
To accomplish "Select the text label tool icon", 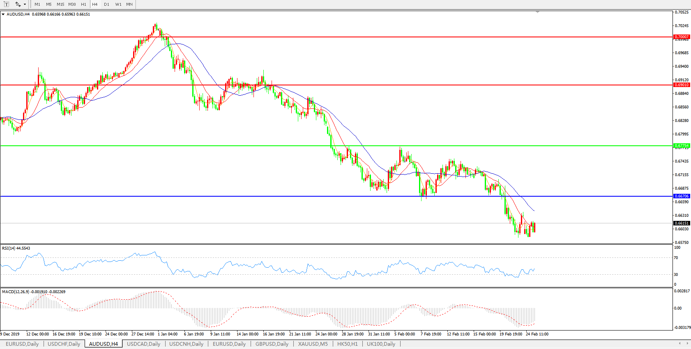I will [x=7, y=4].
